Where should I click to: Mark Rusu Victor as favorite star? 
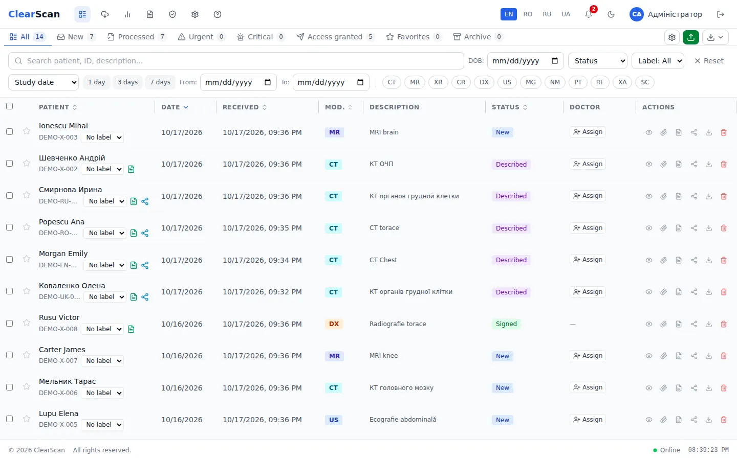point(27,323)
